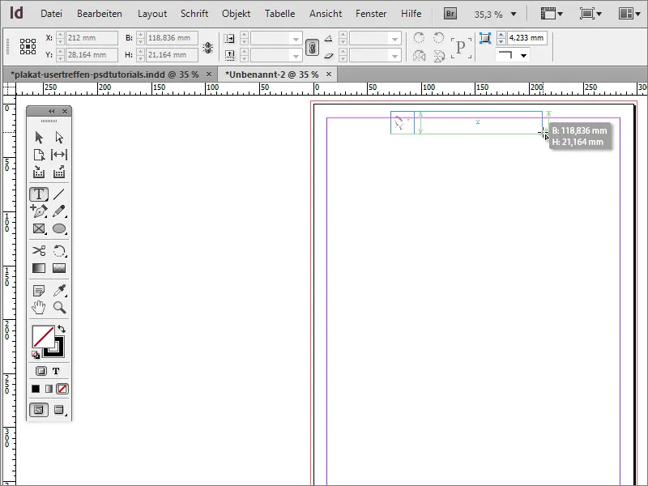
Task: Select the Pencil tool
Action: click(59, 211)
